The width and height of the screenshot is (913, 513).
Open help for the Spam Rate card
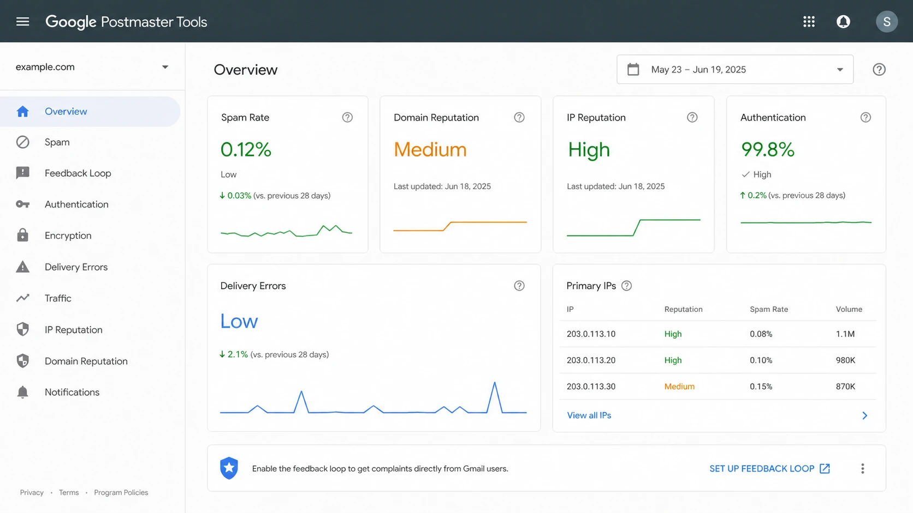tap(347, 117)
